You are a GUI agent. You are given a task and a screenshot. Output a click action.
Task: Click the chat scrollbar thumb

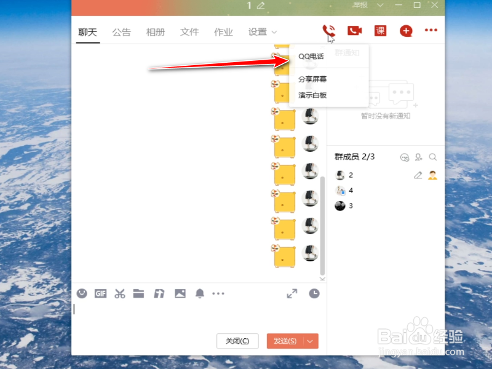322,226
